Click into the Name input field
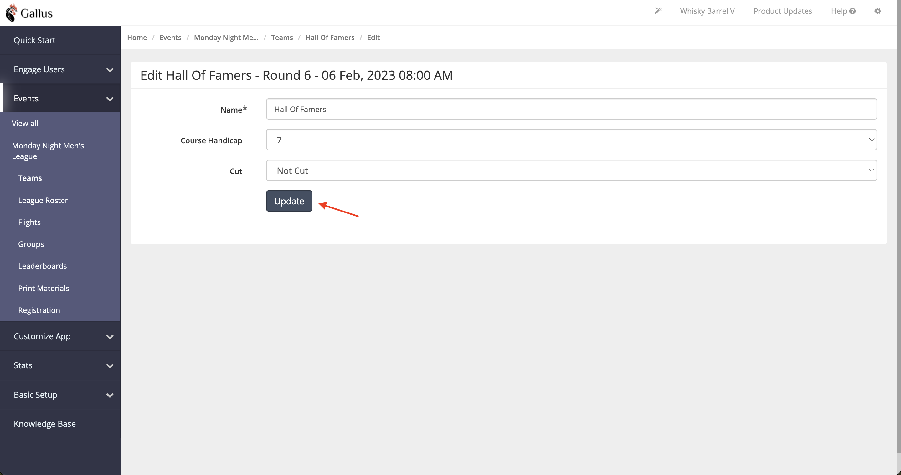 (x=571, y=109)
